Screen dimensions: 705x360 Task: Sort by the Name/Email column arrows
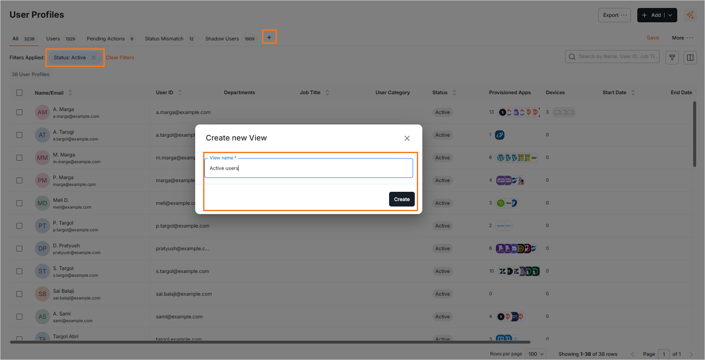coord(70,93)
